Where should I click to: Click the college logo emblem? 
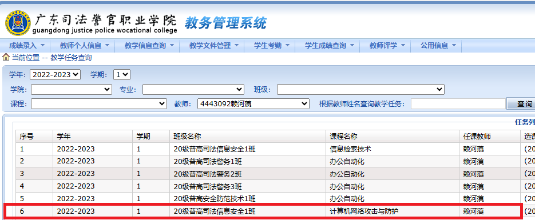18,23
